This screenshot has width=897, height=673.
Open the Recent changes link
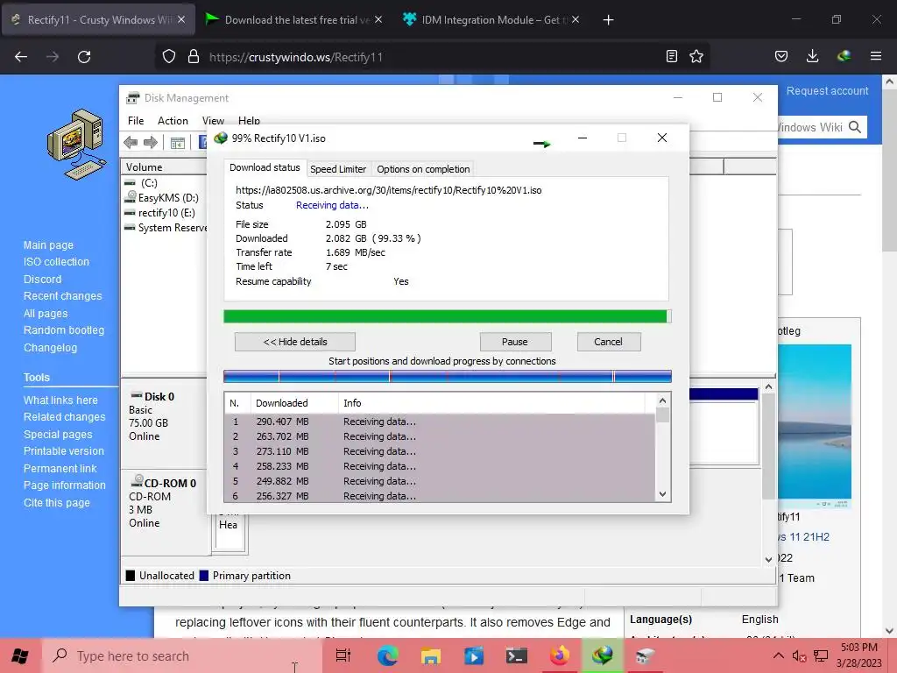[62, 296]
